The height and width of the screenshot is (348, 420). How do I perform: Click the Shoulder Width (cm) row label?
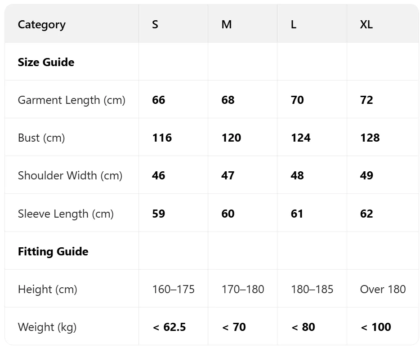pyautogui.click(x=70, y=175)
